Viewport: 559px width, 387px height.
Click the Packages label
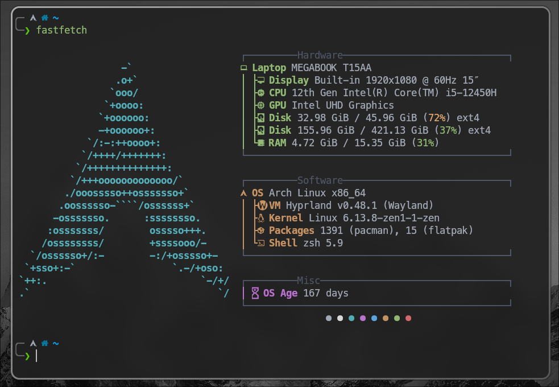pos(292,230)
